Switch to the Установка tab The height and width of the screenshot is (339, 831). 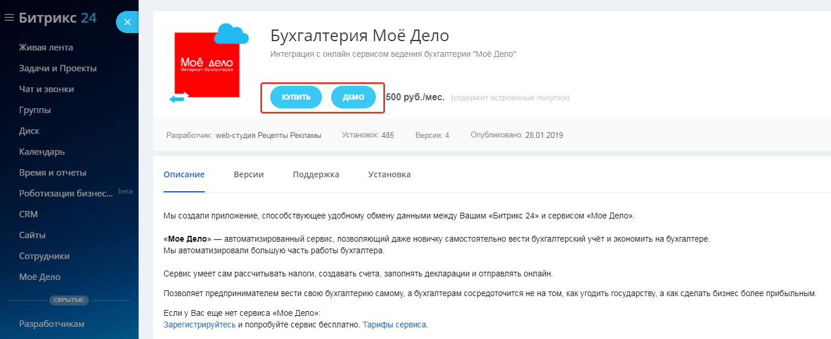390,174
